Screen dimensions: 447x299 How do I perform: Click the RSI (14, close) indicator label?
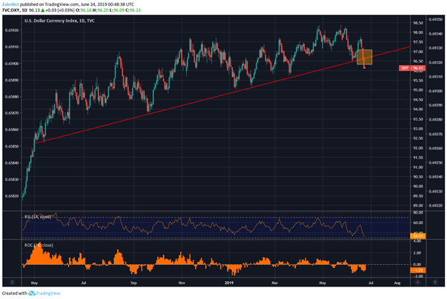38,217
